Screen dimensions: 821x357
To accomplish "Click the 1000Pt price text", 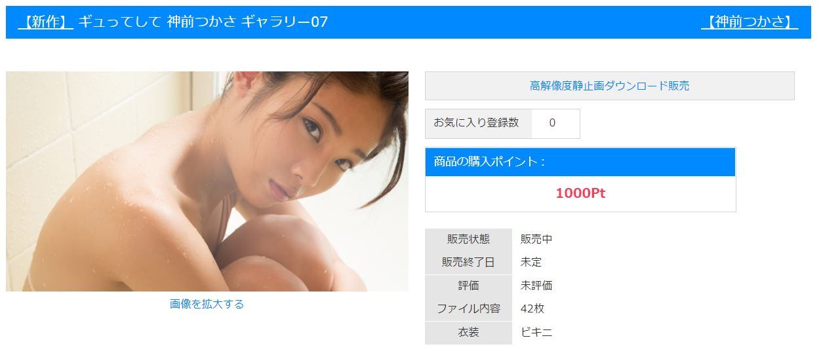I will tap(580, 194).
